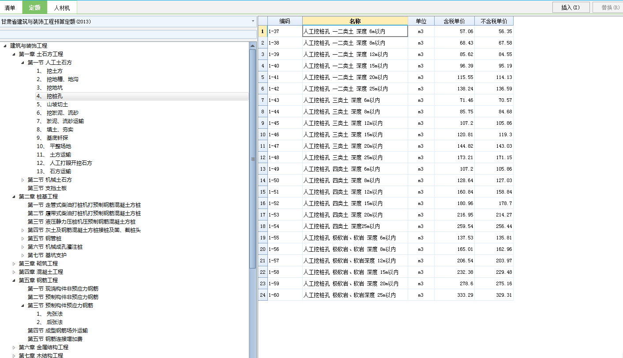Select tree item 11、土方运输
Screen dimensions: 623x358
tap(54, 155)
